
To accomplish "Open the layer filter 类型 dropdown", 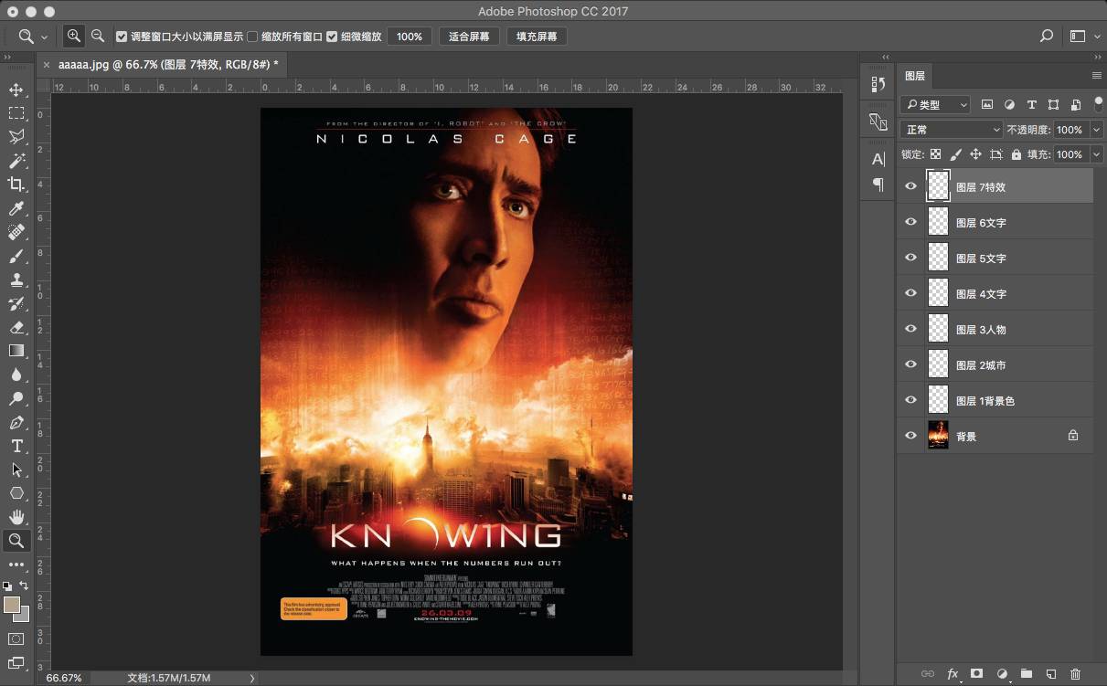I will 934,105.
